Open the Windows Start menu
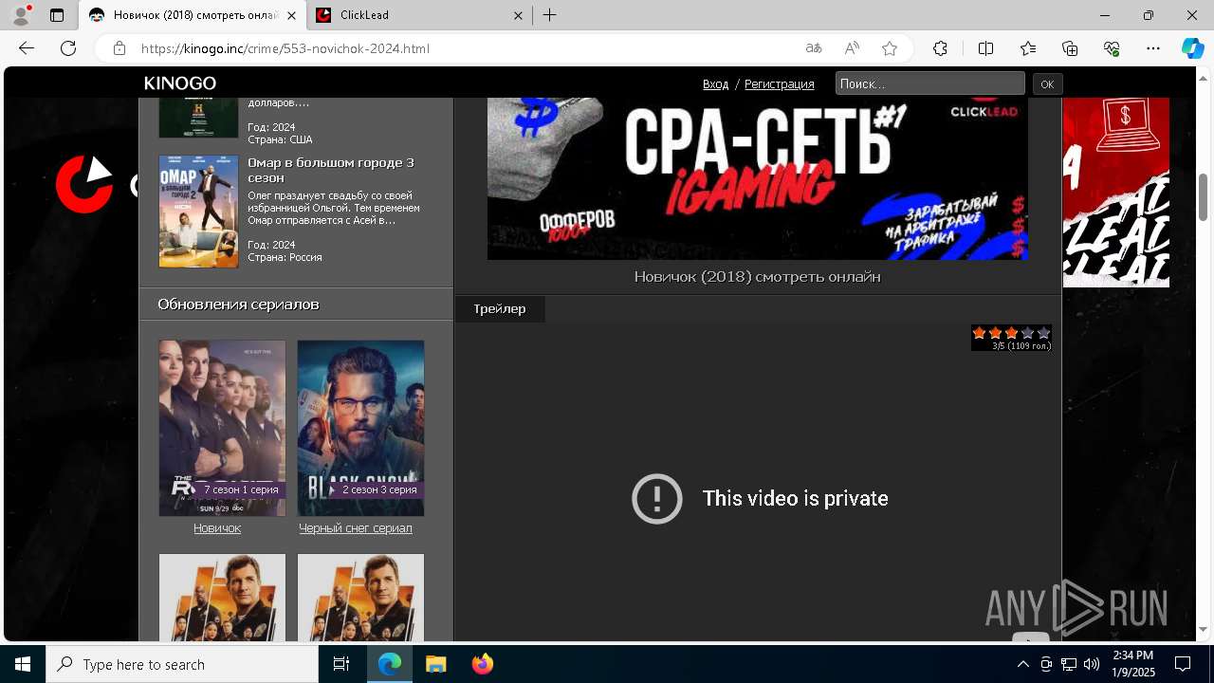This screenshot has height=683, width=1214. (23, 664)
